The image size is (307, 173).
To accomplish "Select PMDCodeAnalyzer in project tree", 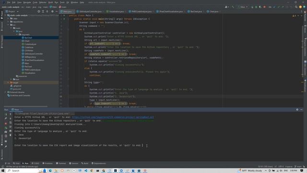I will click(x=33, y=70).
